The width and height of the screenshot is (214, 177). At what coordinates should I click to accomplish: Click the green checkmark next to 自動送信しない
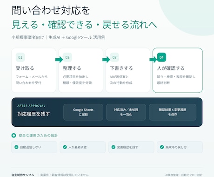pyautogui.click(x=16, y=147)
